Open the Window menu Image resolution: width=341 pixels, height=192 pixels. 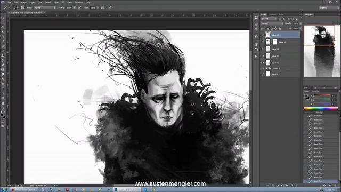[79, 2]
